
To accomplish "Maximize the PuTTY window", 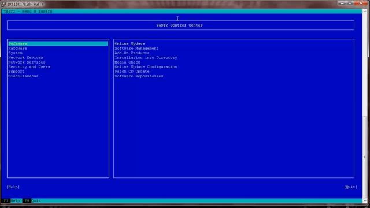I will pyautogui.click(x=350, y=3).
